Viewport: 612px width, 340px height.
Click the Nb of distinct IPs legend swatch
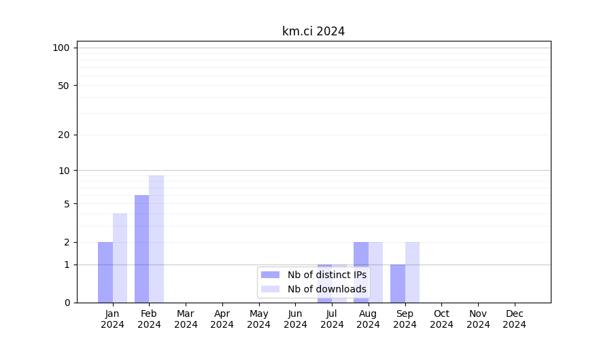click(270, 275)
